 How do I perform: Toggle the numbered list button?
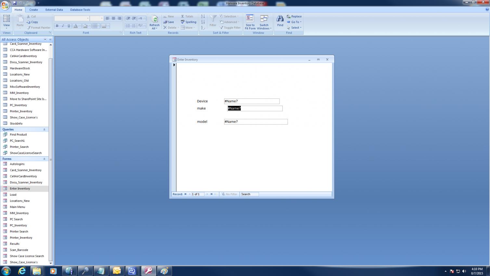point(128,26)
